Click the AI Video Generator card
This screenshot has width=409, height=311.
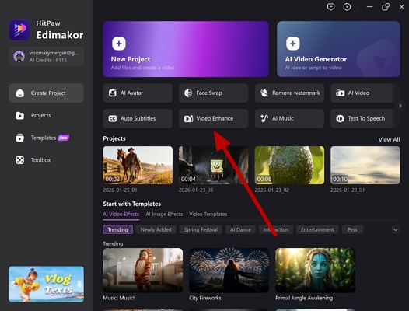click(x=338, y=49)
